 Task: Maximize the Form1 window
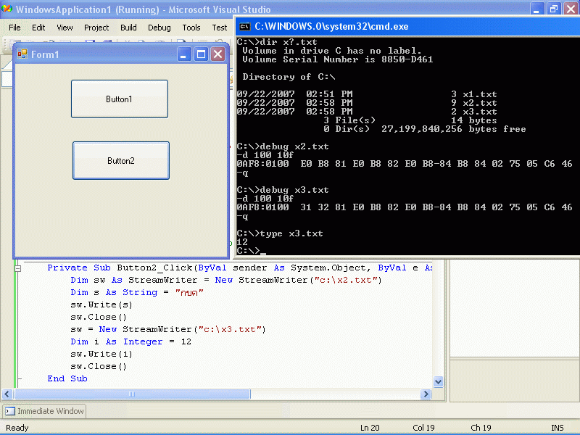201,54
